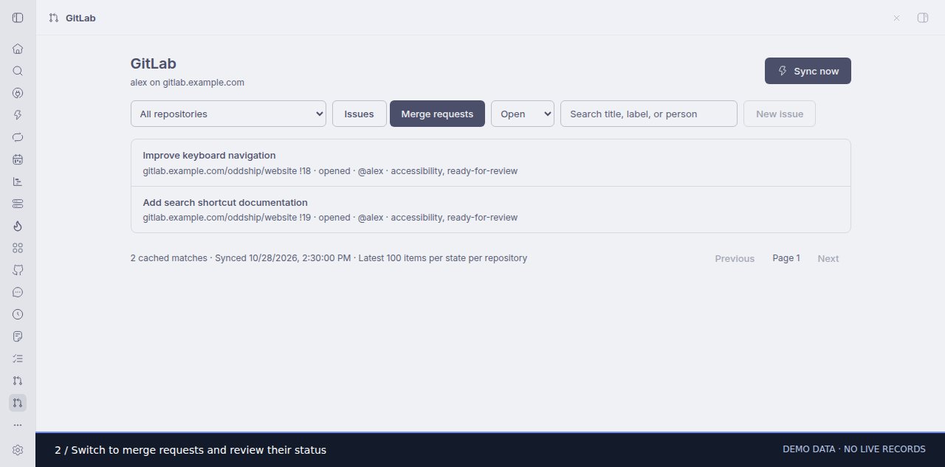Click the 2 cached matches status text
This screenshot has width=945, height=467.
point(329,258)
